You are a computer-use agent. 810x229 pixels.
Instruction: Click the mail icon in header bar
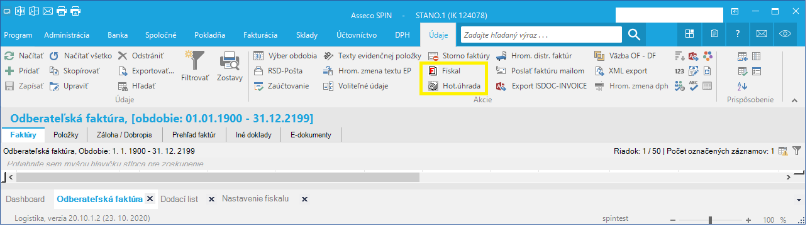(761, 35)
